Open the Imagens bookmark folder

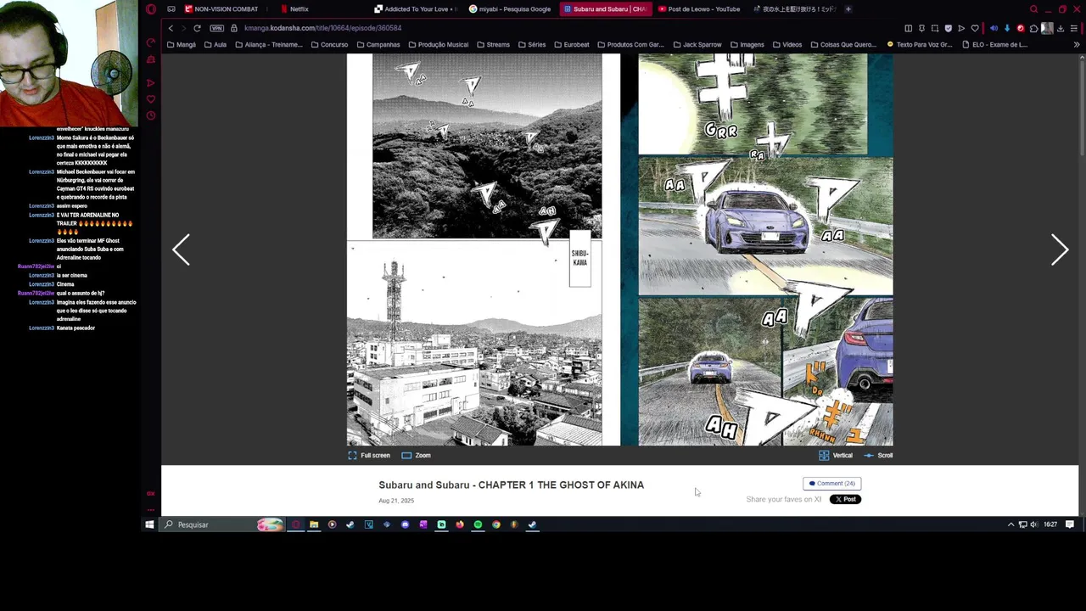click(x=747, y=44)
